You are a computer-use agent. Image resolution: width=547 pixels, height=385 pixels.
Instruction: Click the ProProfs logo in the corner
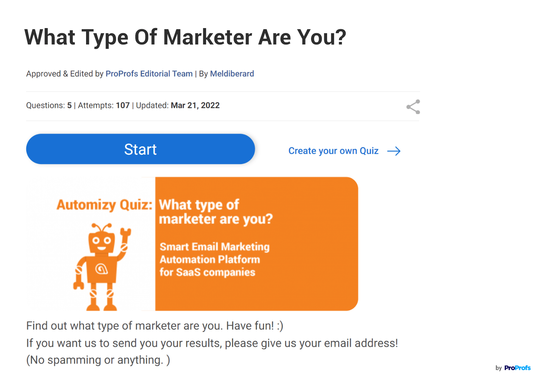click(517, 368)
